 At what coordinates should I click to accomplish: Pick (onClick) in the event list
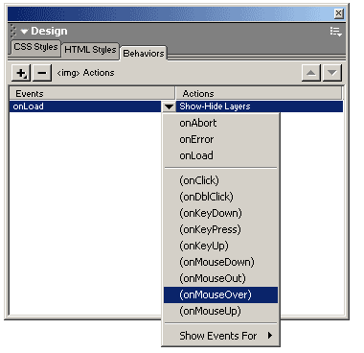(x=221, y=180)
